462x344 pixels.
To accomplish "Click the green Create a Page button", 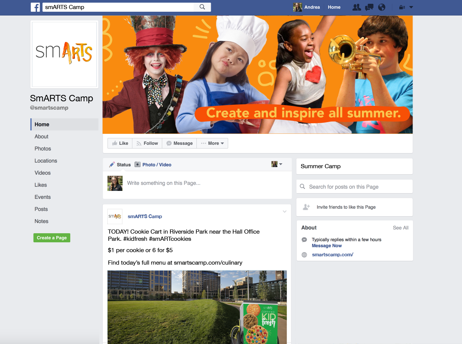I will point(52,238).
